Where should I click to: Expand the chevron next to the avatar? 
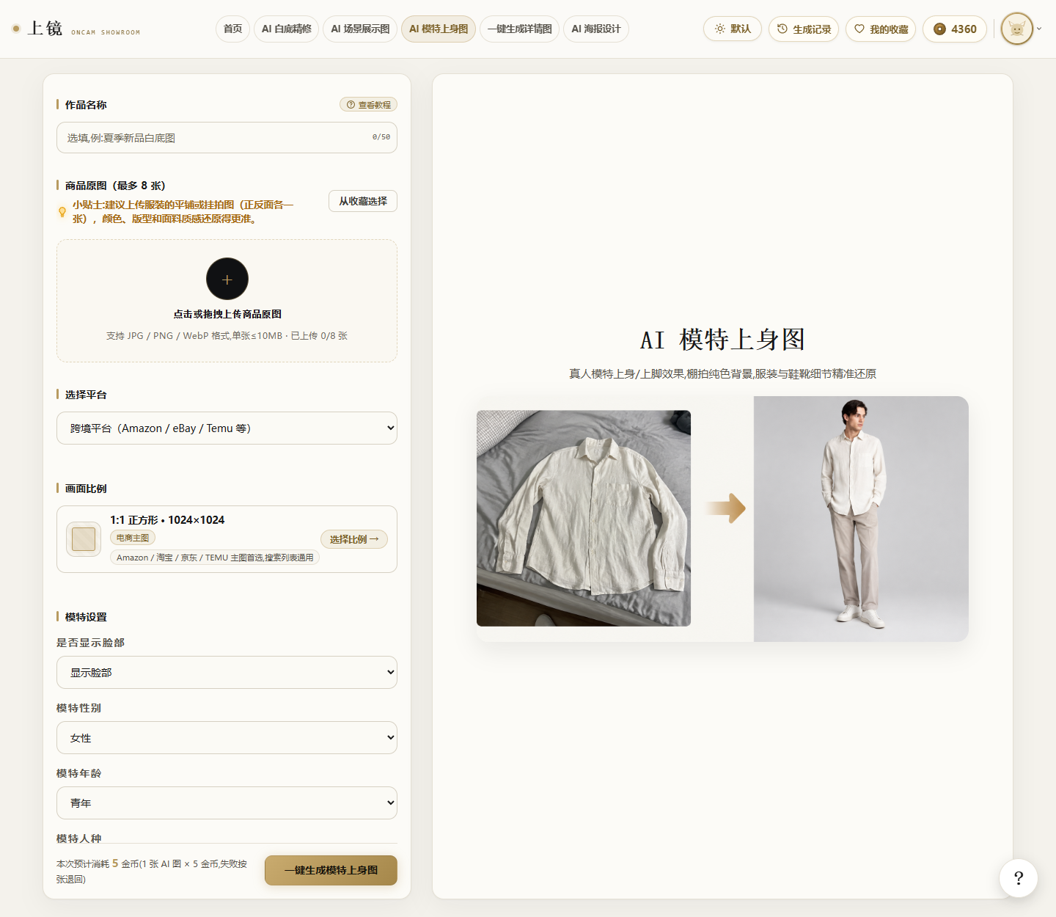pyautogui.click(x=1039, y=29)
